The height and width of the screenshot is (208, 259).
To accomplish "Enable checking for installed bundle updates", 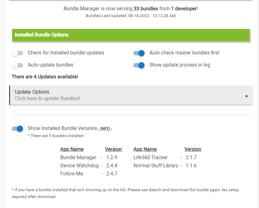I will (x=17, y=53).
